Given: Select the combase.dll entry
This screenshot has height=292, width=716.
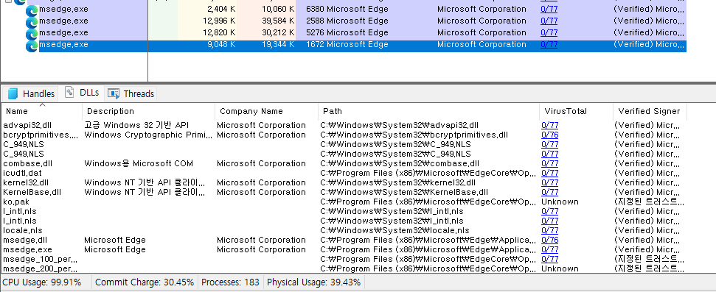Looking at the screenshot, I should 27,163.
